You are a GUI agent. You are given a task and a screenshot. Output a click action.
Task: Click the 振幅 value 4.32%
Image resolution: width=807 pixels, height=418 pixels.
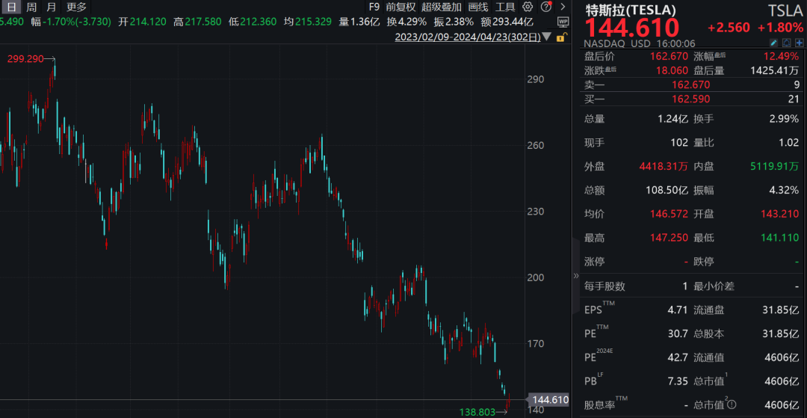click(x=783, y=191)
